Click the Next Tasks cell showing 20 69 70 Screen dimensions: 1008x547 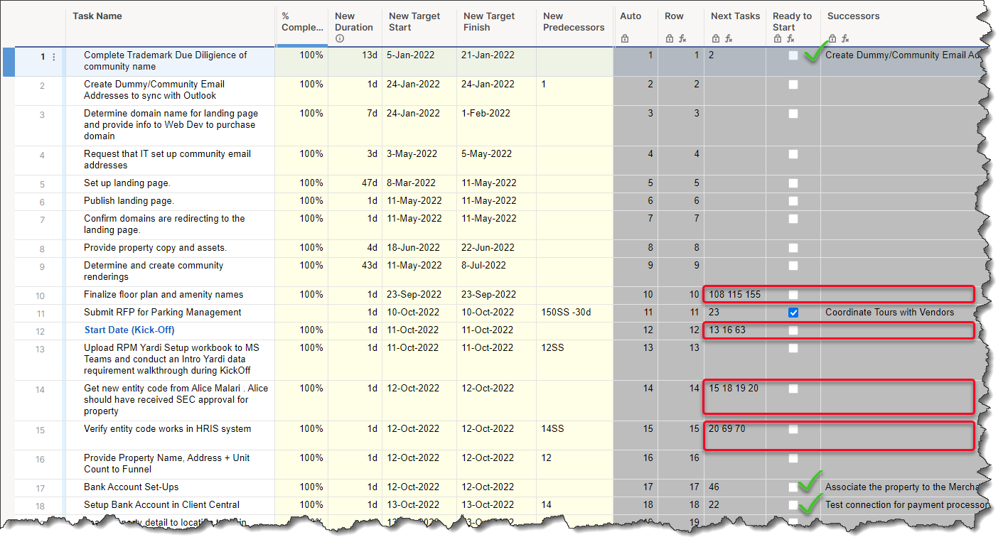click(735, 435)
